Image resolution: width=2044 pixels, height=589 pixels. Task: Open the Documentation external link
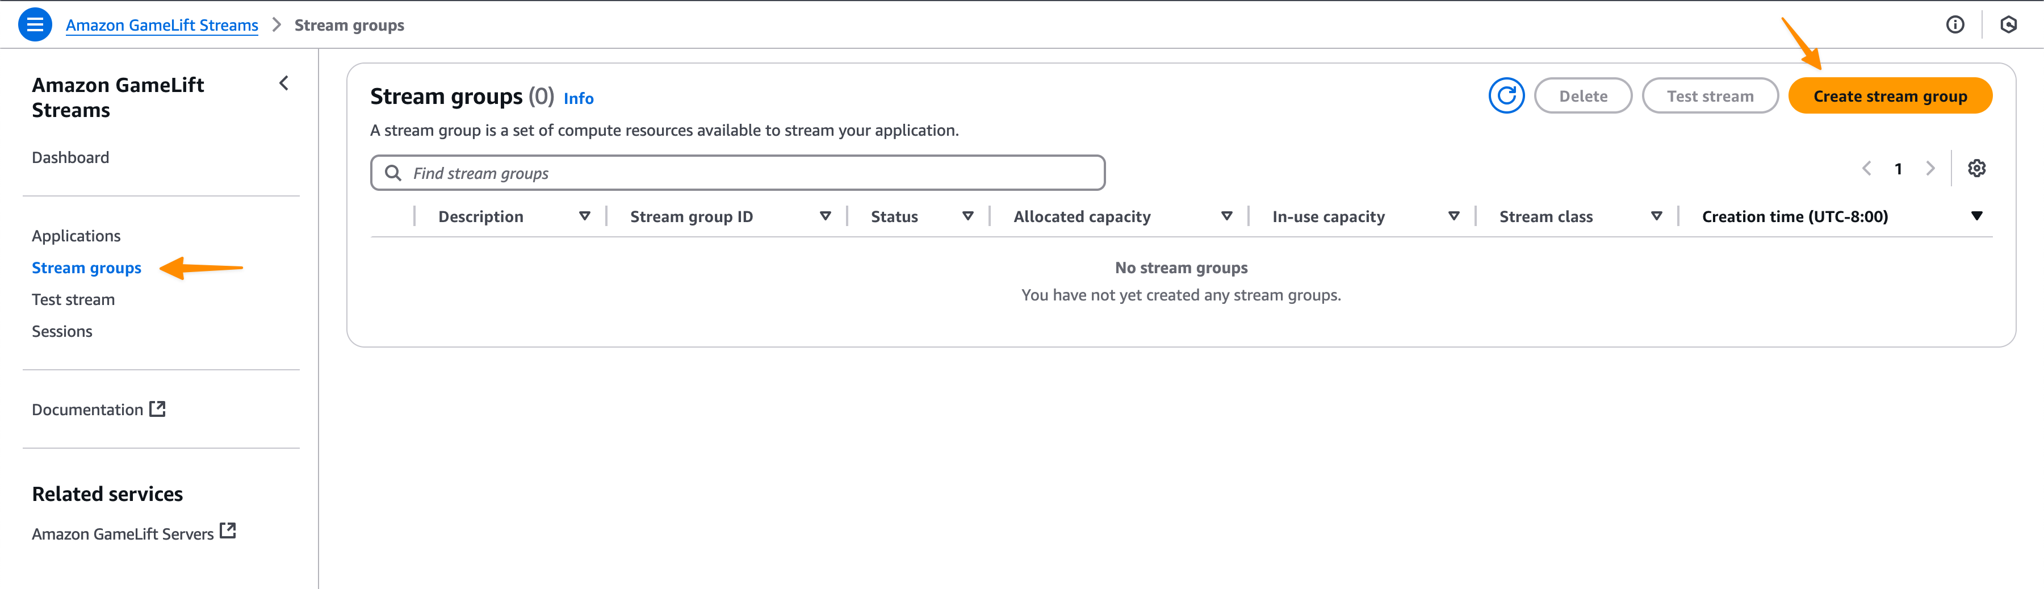point(98,410)
